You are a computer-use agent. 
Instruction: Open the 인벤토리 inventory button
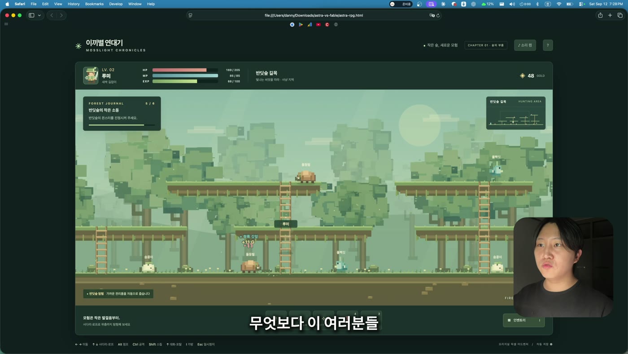[524, 320]
